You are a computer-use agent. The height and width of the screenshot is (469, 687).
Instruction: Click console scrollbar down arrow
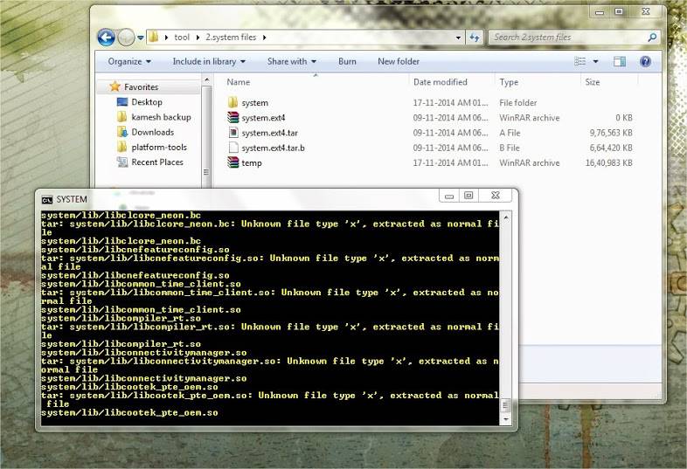click(x=505, y=419)
